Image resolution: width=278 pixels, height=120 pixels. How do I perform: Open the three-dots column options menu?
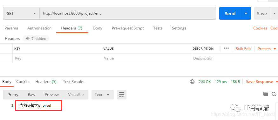(x=226, y=48)
